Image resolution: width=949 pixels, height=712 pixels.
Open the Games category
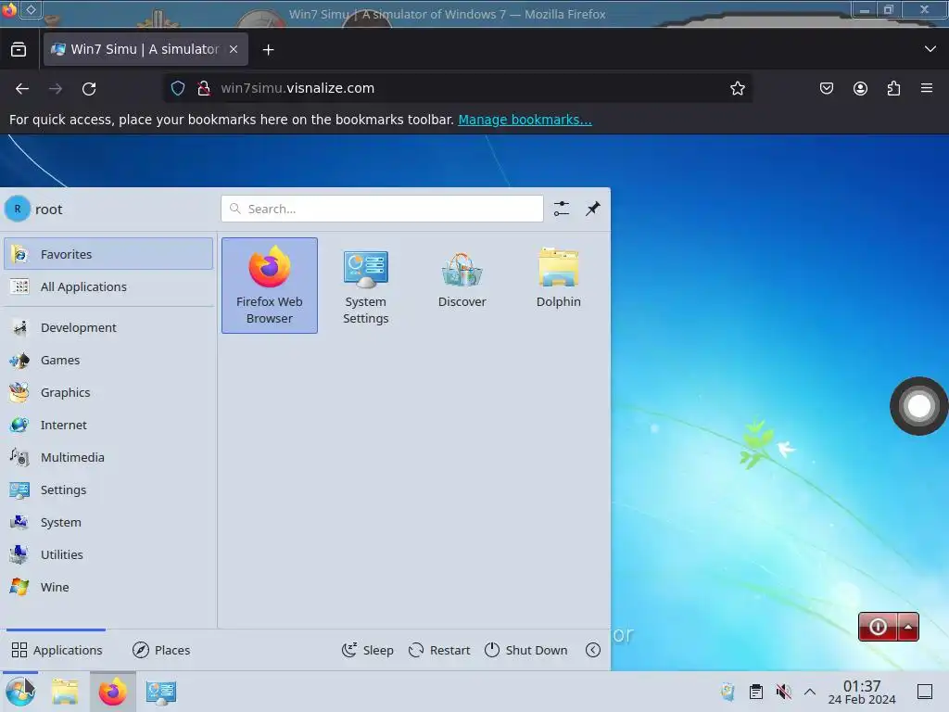point(108,361)
